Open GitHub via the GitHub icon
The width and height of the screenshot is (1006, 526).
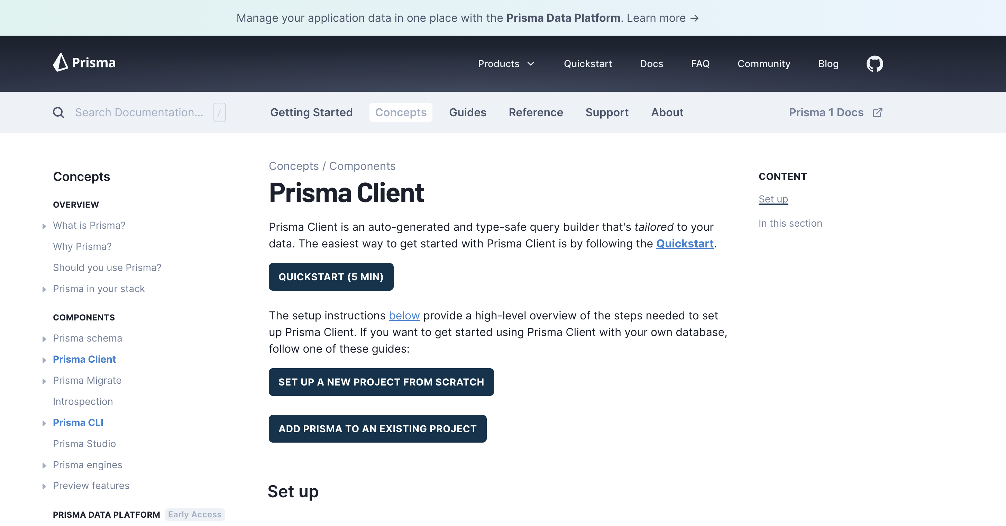point(875,63)
